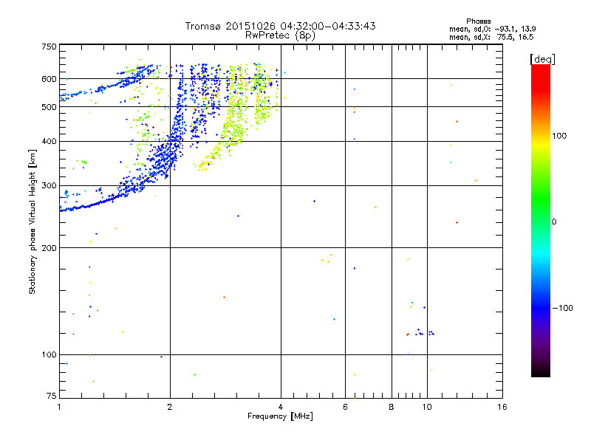The height and width of the screenshot is (443, 591).
Task: Click the 'mean, sd,O: -93.1, 13.9' text
Action: 492,29
